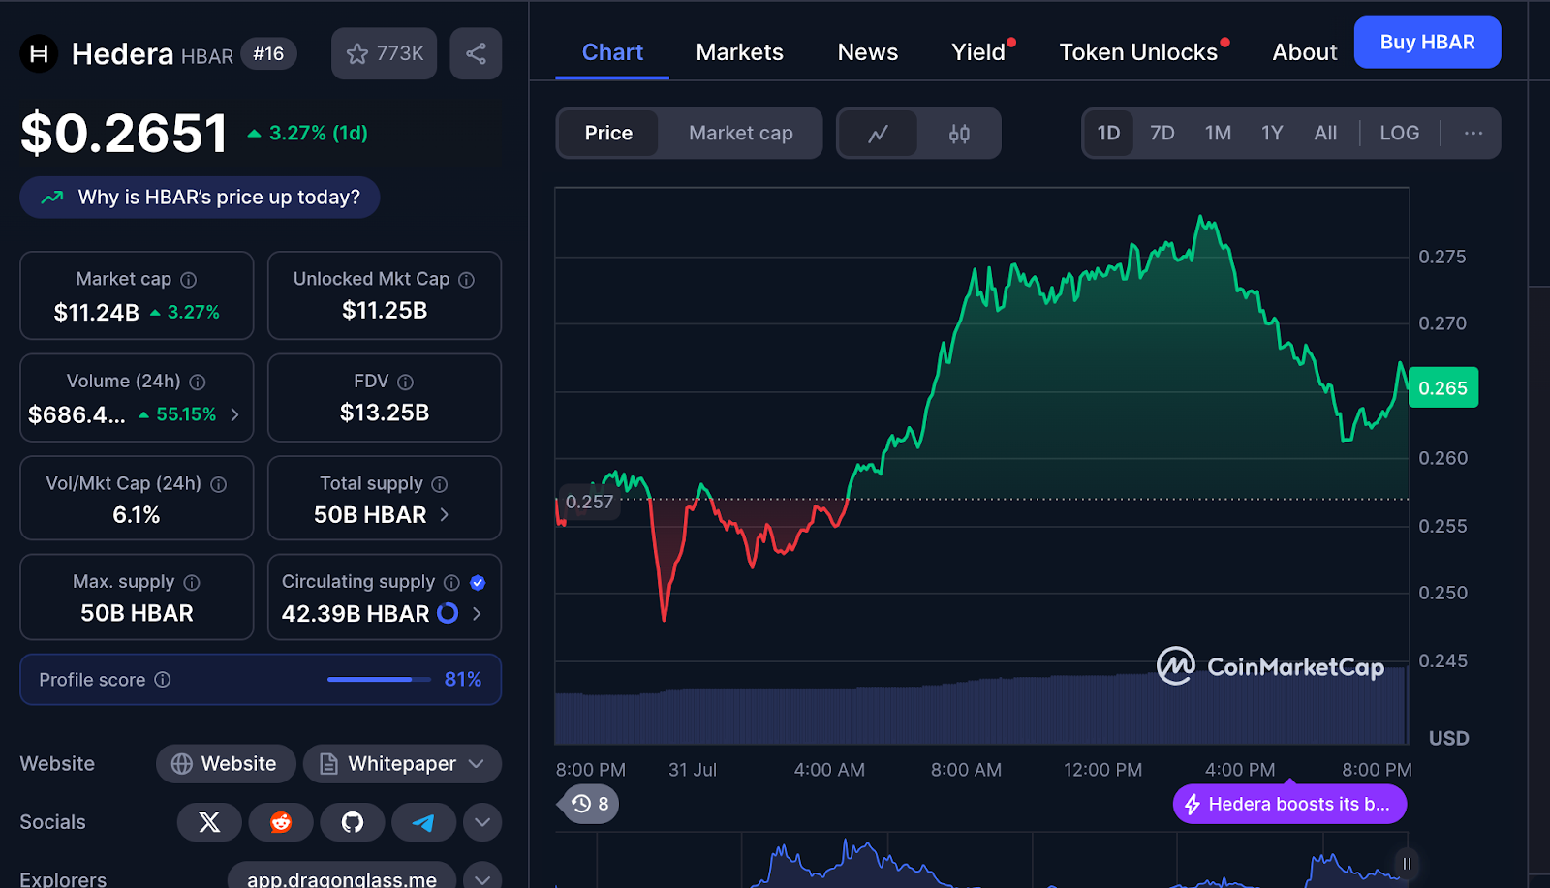Add Hedera to watchlist with star button

point(385,53)
